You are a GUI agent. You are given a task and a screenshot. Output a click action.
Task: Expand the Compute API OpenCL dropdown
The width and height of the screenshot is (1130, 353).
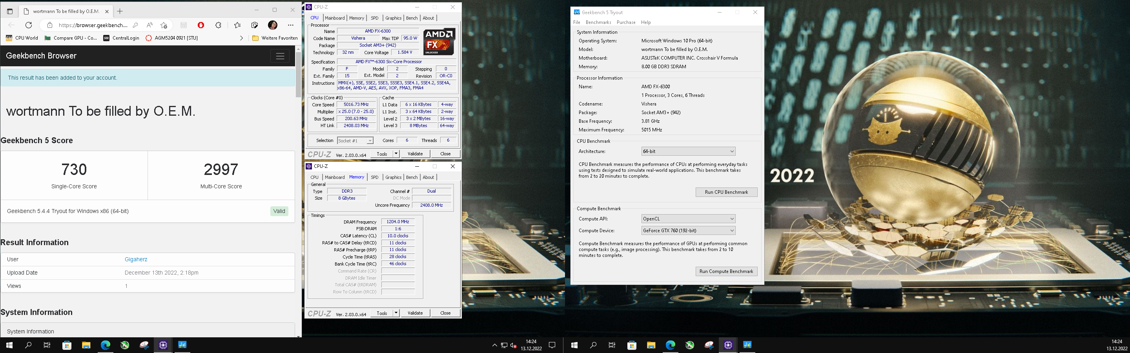click(x=688, y=219)
